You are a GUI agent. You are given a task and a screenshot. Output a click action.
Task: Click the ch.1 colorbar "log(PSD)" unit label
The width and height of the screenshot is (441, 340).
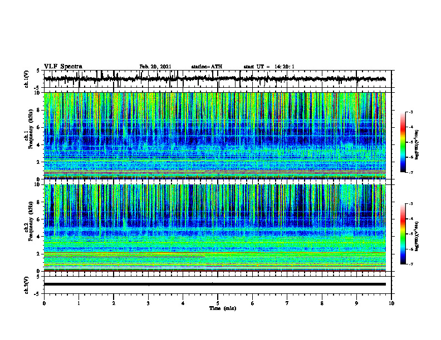[x=417, y=145]
